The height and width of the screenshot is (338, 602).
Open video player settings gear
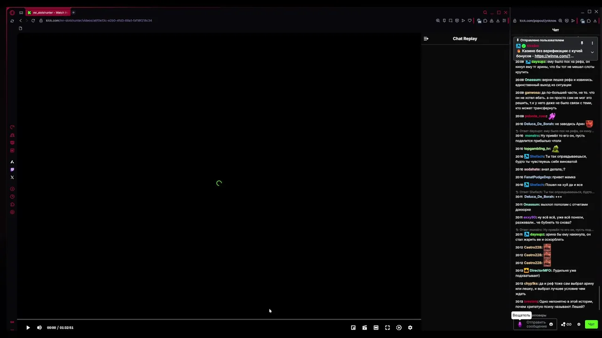point(410,328)
